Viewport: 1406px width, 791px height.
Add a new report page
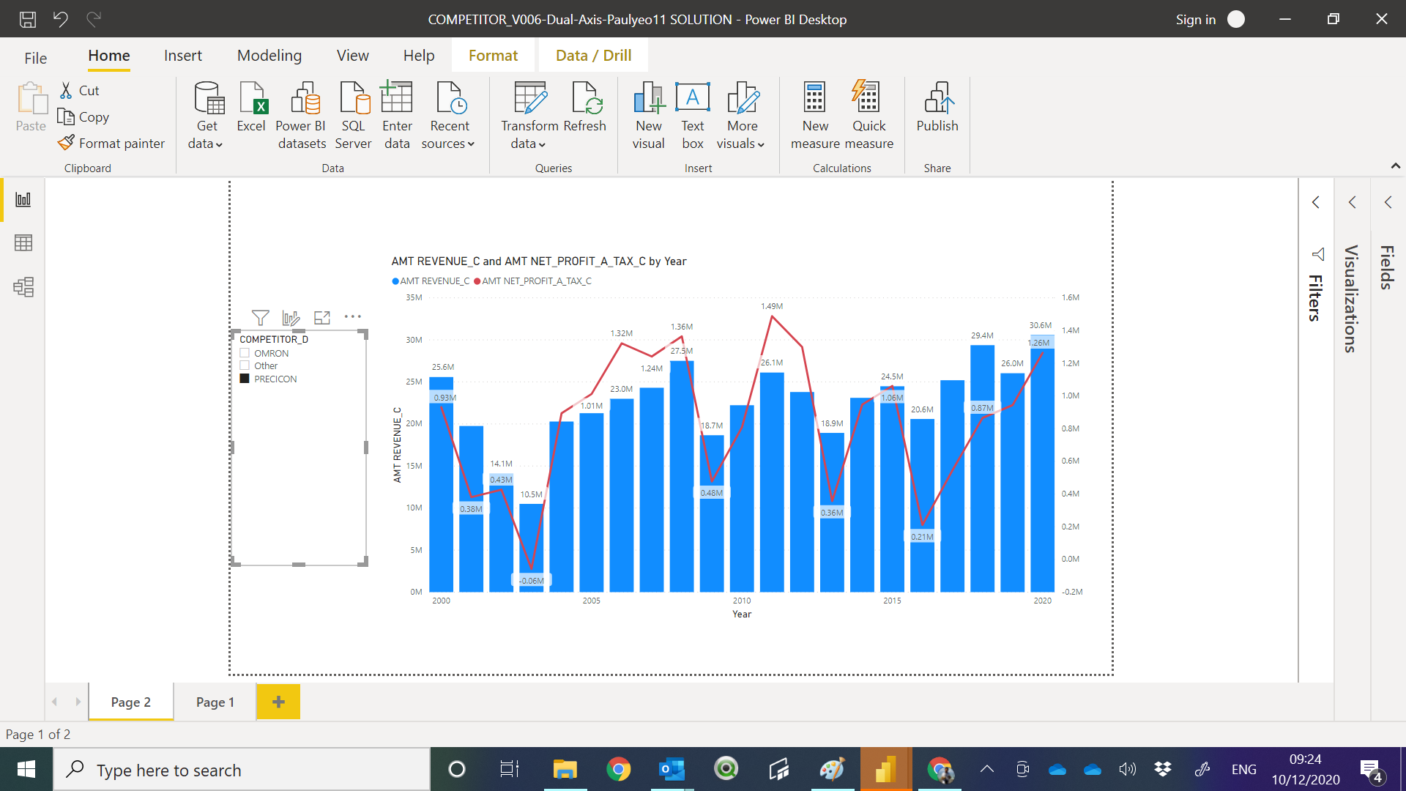click(278, 702)
